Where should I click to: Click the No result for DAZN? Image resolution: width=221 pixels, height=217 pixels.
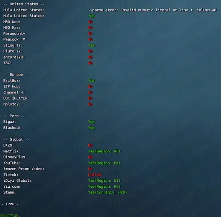point(91,145)
